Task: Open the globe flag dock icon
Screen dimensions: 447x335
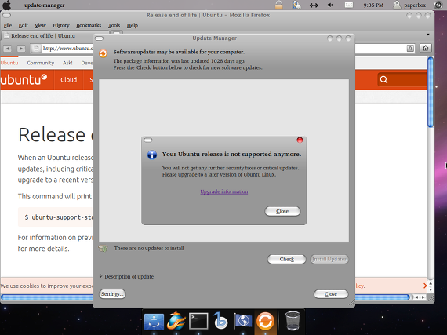Action: (x=243, y=321)
